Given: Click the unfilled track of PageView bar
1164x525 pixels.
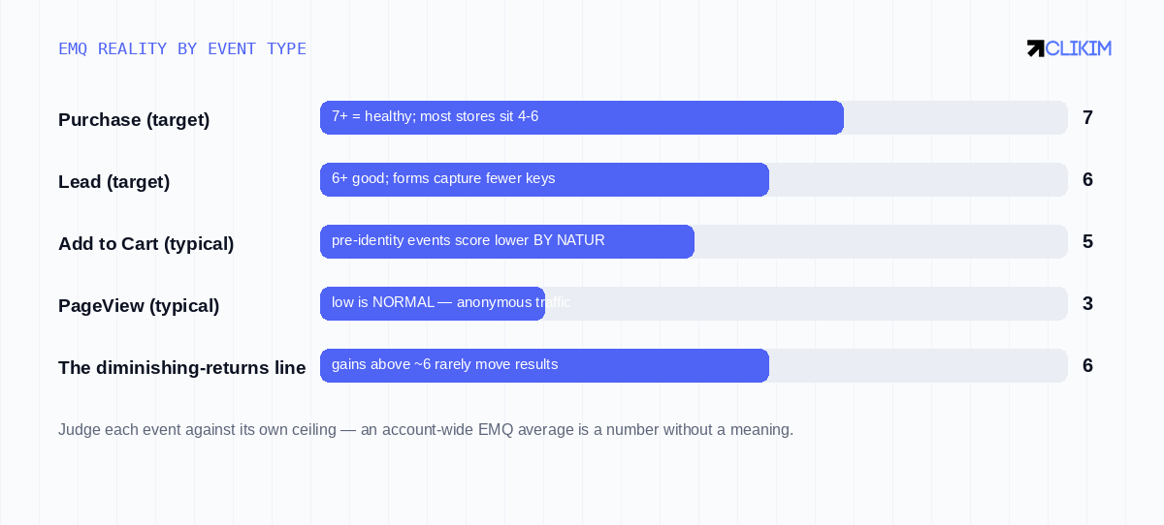Looking at the screenshot, I should pos(806,303).
